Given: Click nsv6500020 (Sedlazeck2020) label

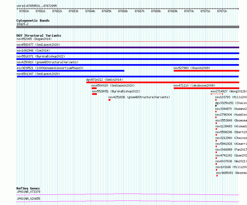Looking at the screenshot, I should [x=113, y=85].
